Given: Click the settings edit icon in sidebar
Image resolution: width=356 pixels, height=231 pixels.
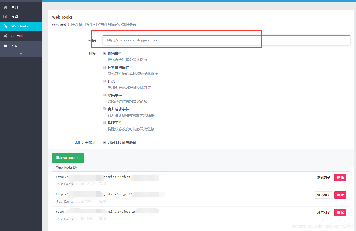Looking at the screenshot, I should coord(5,17).
